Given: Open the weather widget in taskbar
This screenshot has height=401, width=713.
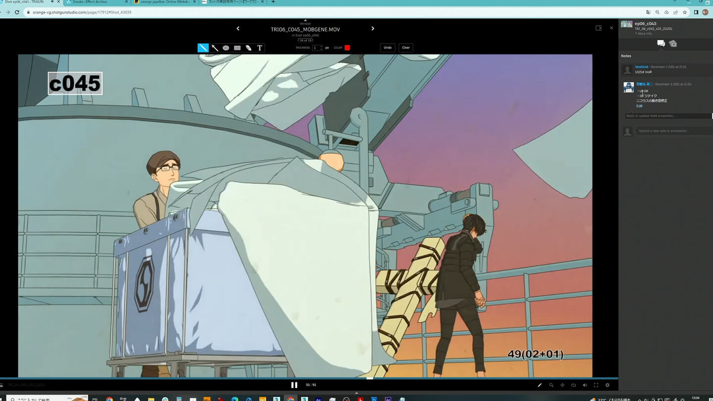Looking at the screenshot, I should [x=611, y=399].
